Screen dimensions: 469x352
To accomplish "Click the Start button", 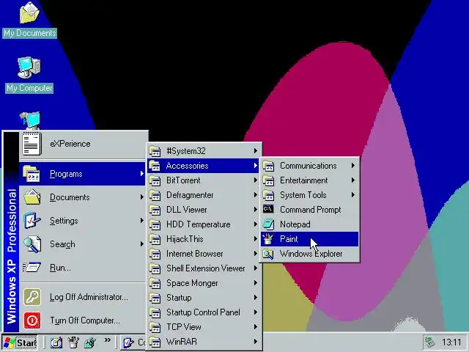I will [x=20, y=342].
